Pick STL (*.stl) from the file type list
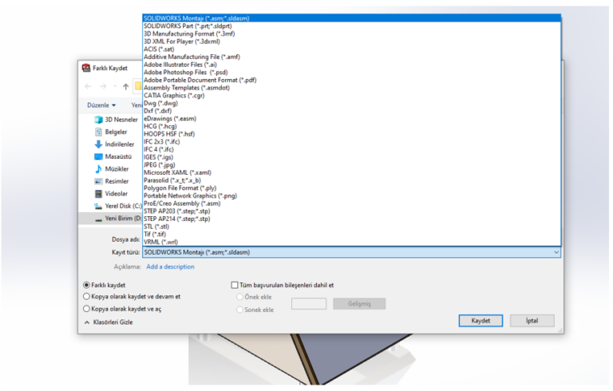This screenshot has width=613, height=391. pos(156,226)
